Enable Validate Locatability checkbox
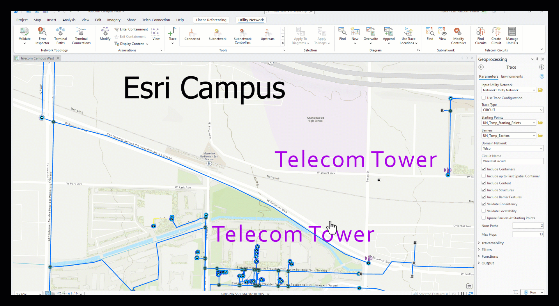 coord(484,211)
